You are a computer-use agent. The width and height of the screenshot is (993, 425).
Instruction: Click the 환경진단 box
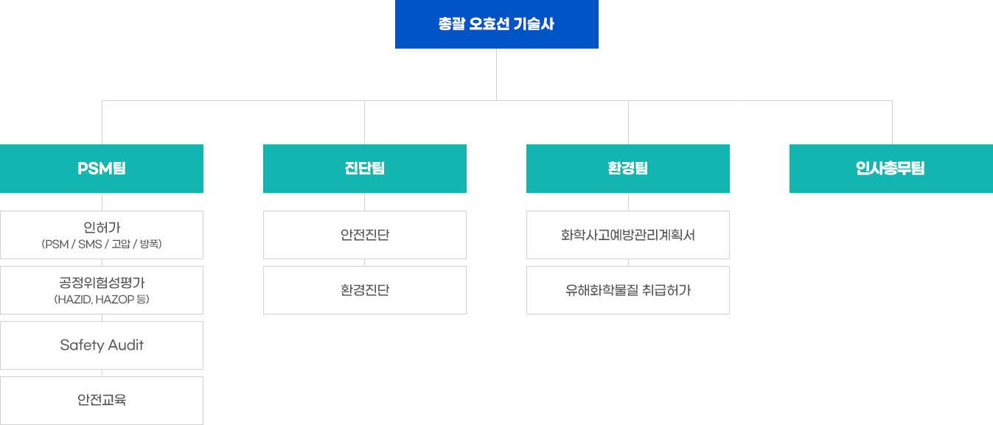pyautogui.click(x=365, y=290)
